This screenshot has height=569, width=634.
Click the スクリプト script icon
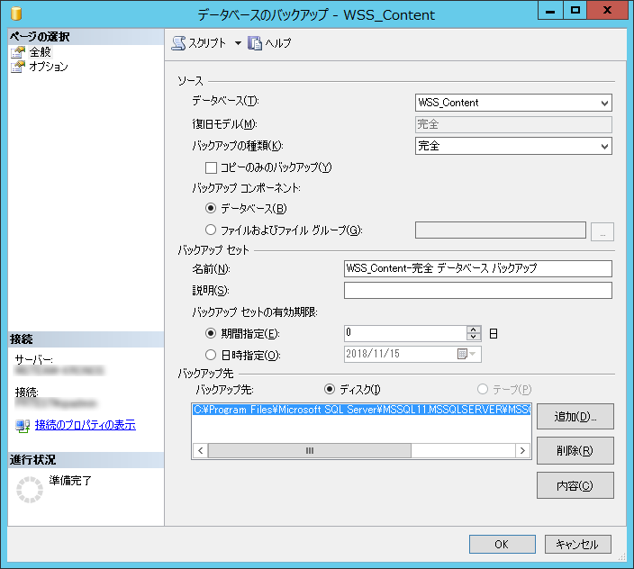[x=178, y=43]
